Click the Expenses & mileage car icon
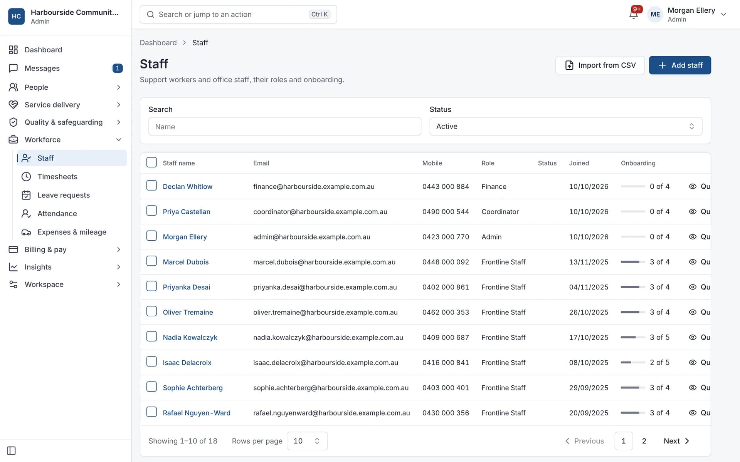 click(26, 232)
